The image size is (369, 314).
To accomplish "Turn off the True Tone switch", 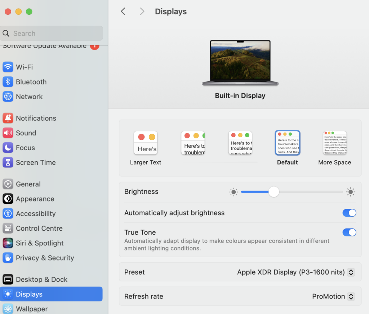I will (x=349, y=232).
